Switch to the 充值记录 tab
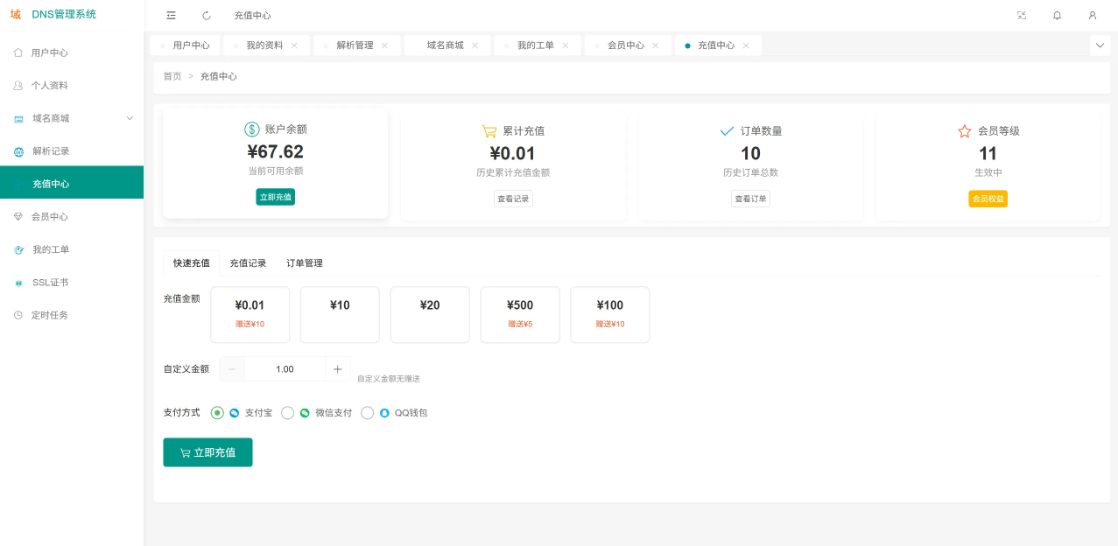Viewport: 1118px width, 546px height. tap(248, 263)
